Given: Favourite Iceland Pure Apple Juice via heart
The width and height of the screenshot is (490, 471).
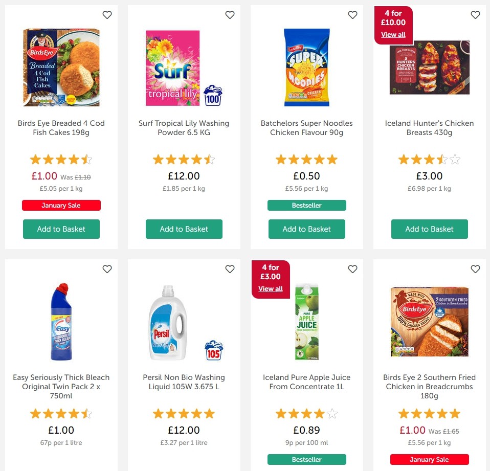Looking at the screenshot, I should click(352, 268).
